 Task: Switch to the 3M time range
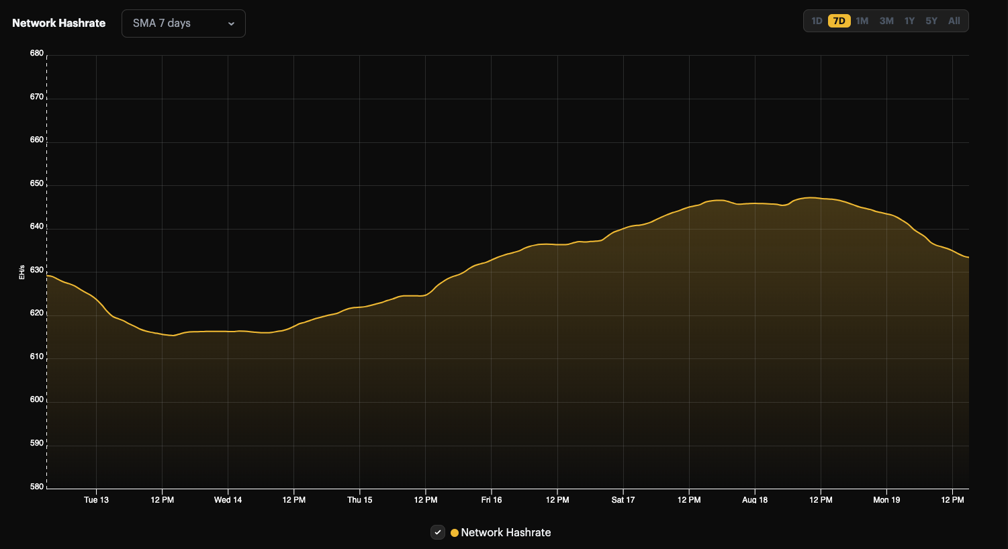(x=886, y=21)
